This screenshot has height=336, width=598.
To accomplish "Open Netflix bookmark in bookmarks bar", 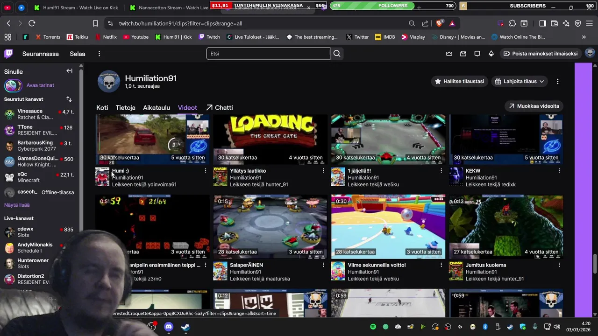I will [106, 37].
